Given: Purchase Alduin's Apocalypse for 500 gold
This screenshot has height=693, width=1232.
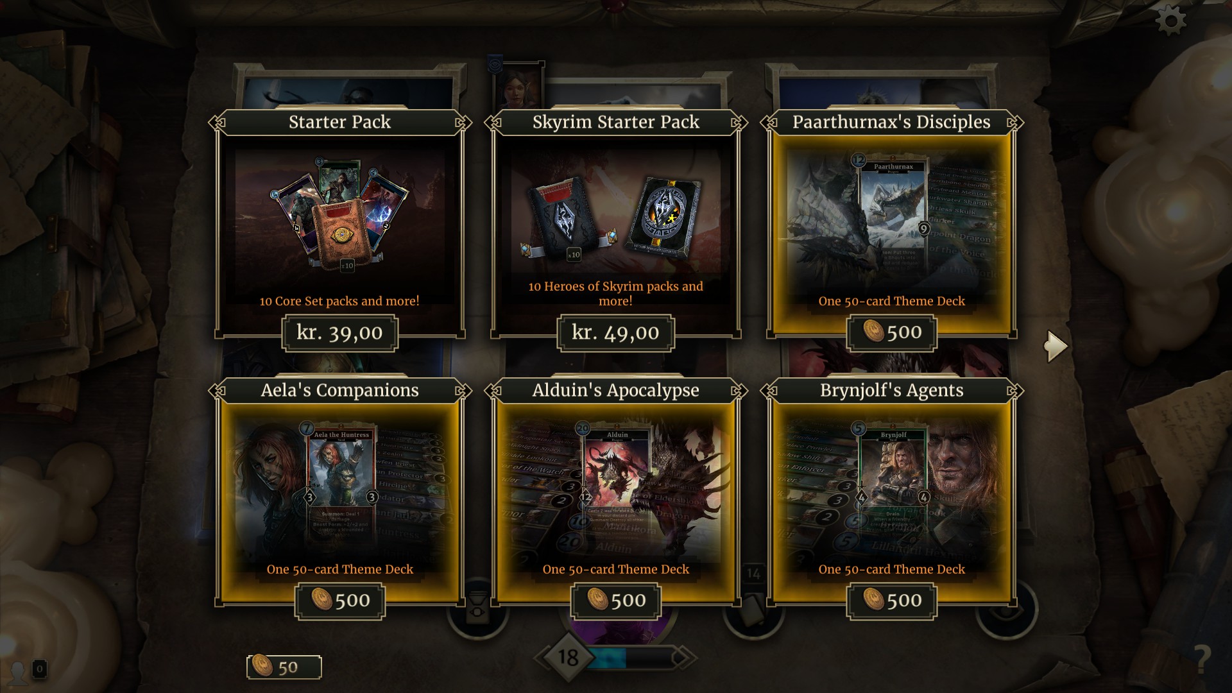Looking at the screenshot, I should coord(616,601).
